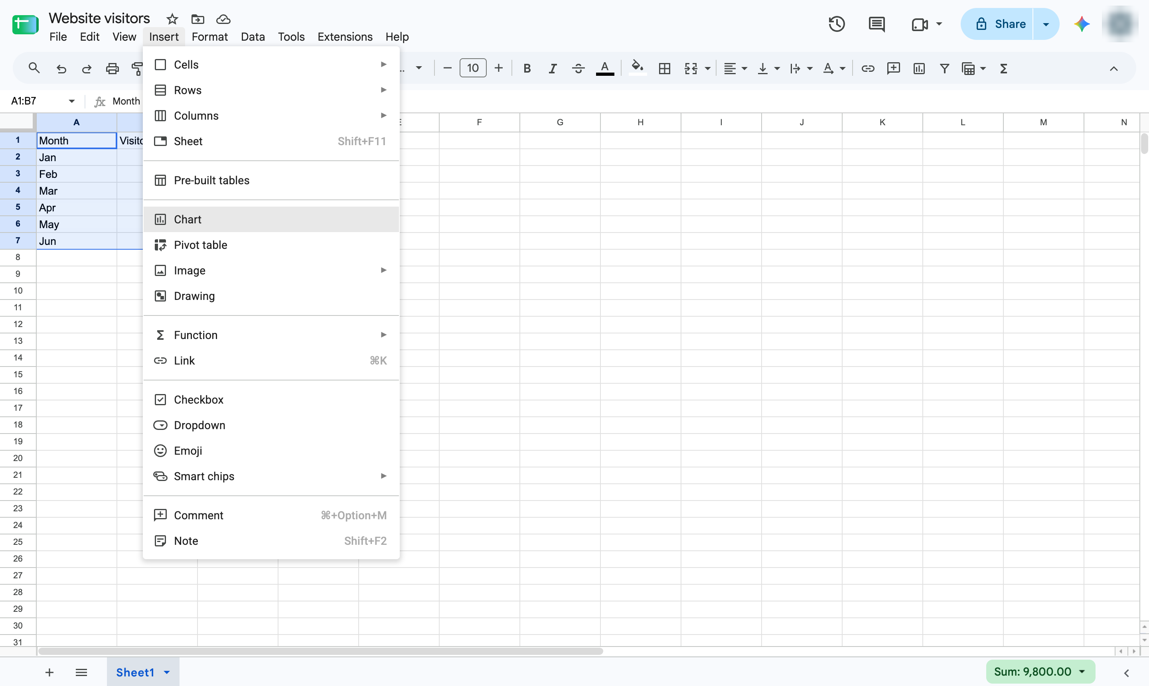The image size is (1149, 686).
Task: Expand the Cells submenu
Action: [271, 65]
